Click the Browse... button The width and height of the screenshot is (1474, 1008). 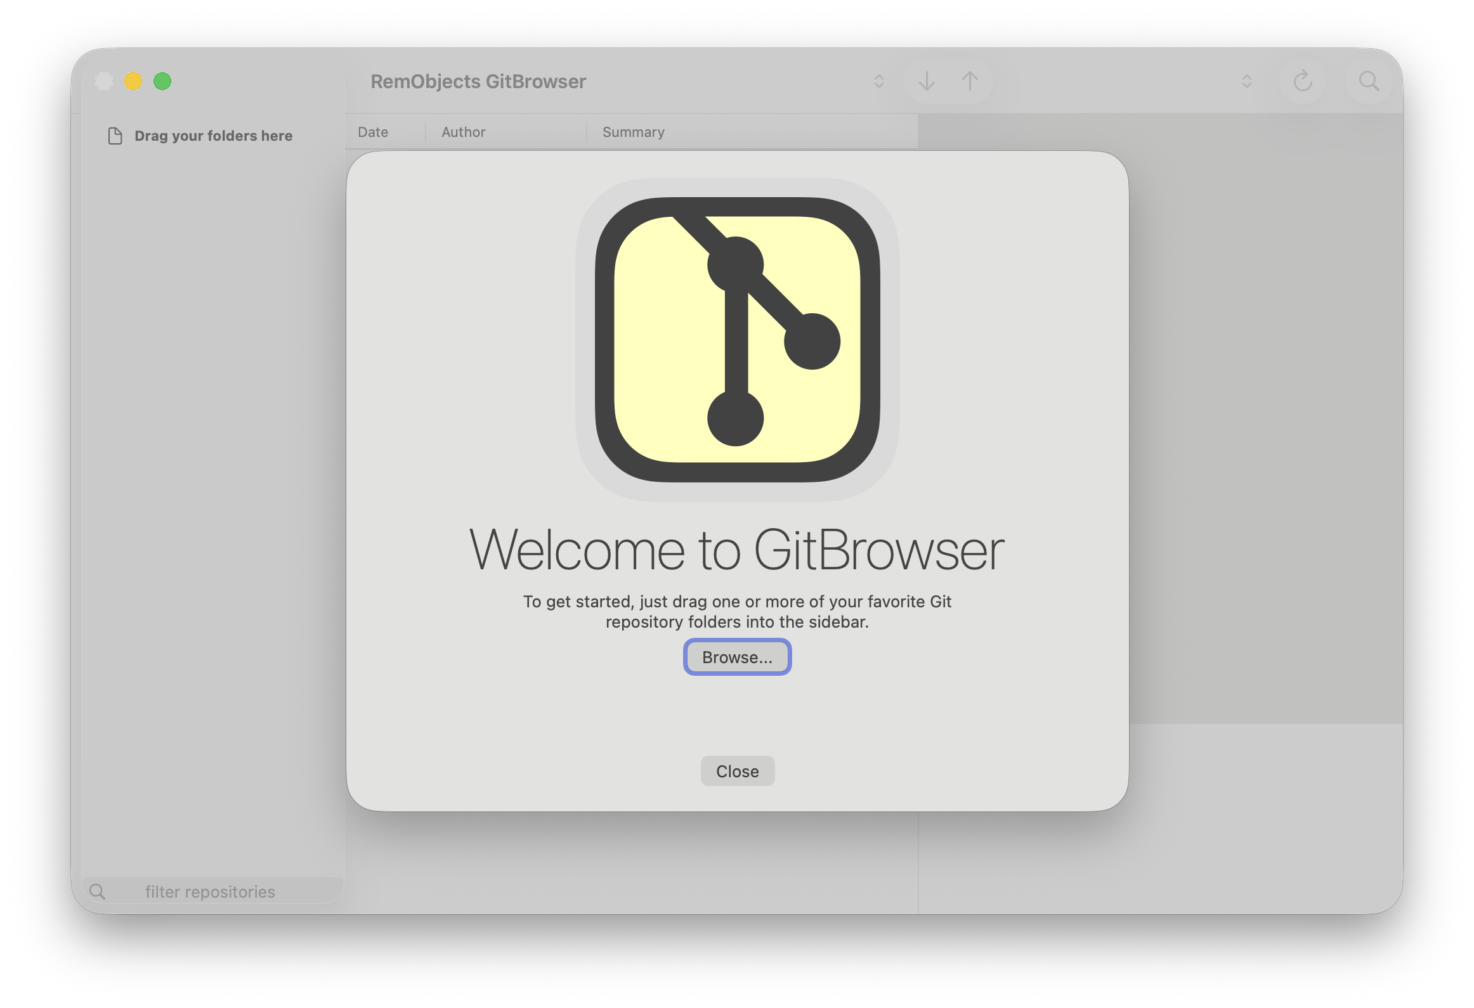[737, 657]
